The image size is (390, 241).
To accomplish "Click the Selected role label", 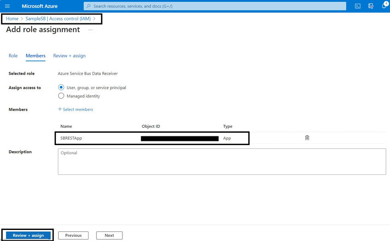I will 22,73.
